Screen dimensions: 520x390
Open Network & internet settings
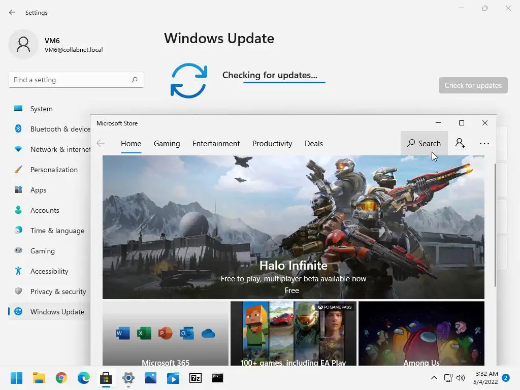49,149
